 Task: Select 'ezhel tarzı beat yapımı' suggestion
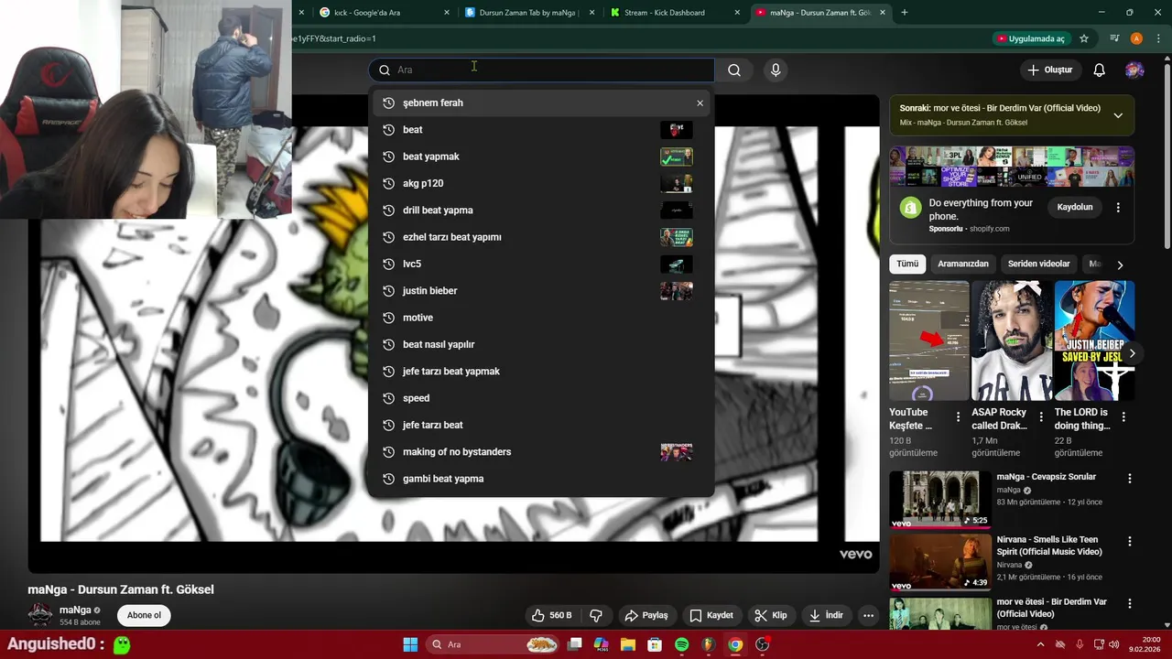[x=541, y=237]
